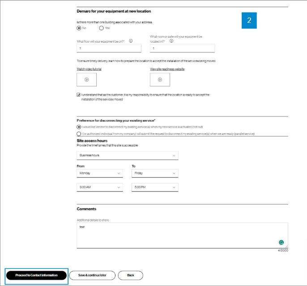Open the From day dropdown showing Monday
The width and height of the screenshot is (307, 286).
[x=100, y=173]
